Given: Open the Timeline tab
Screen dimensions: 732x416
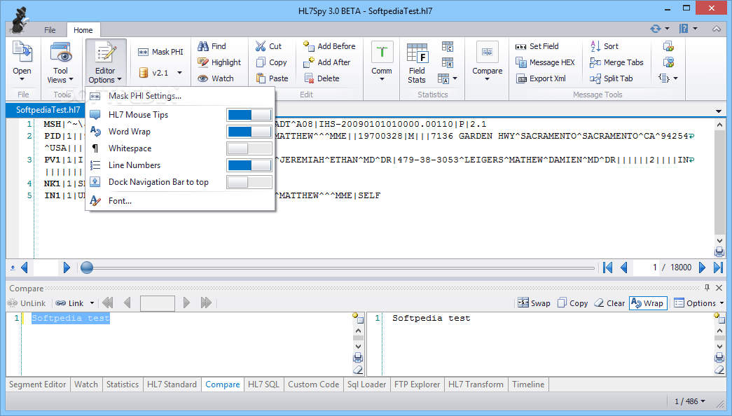Looking at the screenshot, I should click(x=528, y=384).
